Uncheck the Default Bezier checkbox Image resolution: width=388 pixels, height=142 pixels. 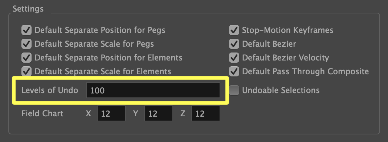coord(234,44)
